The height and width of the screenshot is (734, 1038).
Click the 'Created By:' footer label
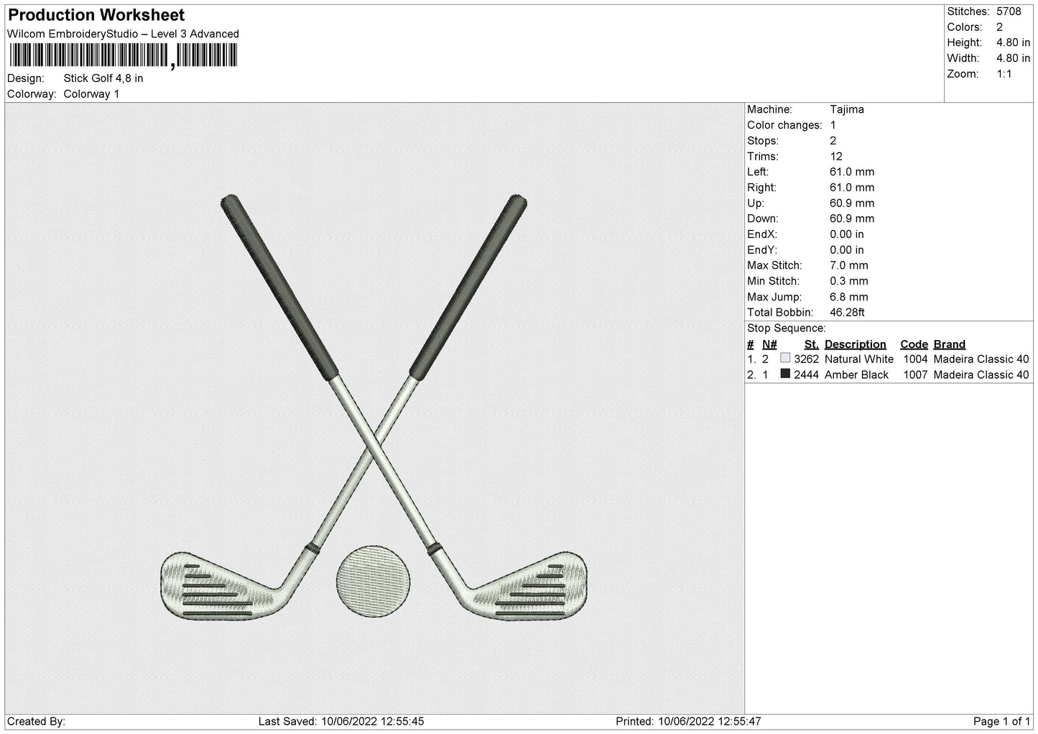point(37,721)
